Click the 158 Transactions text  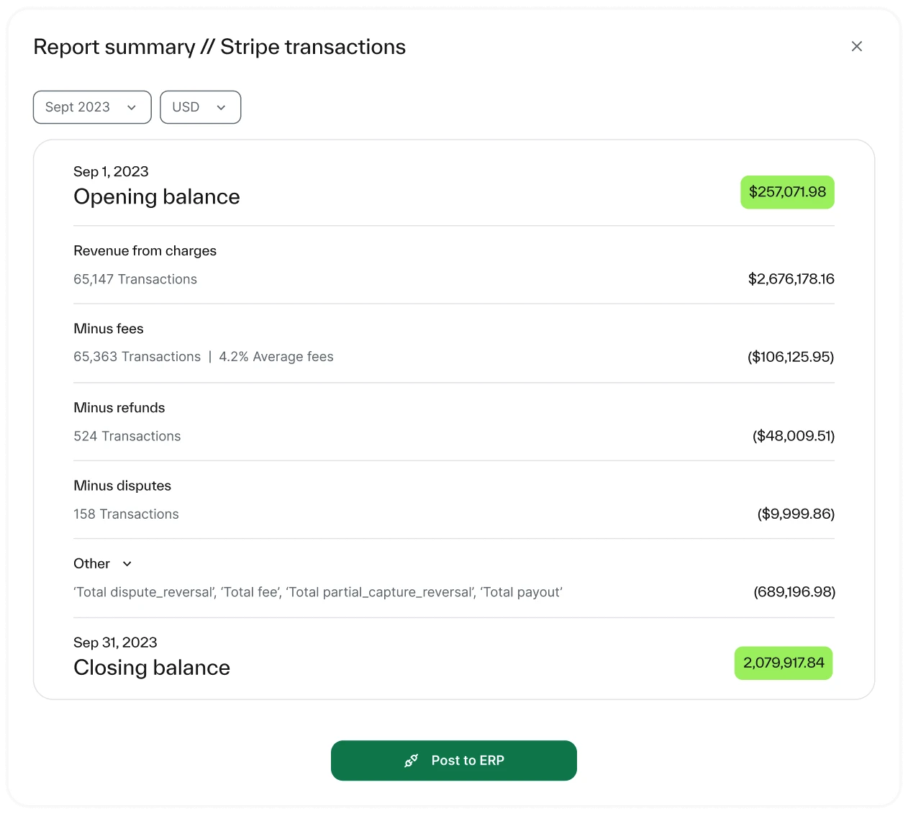(126, 514)
